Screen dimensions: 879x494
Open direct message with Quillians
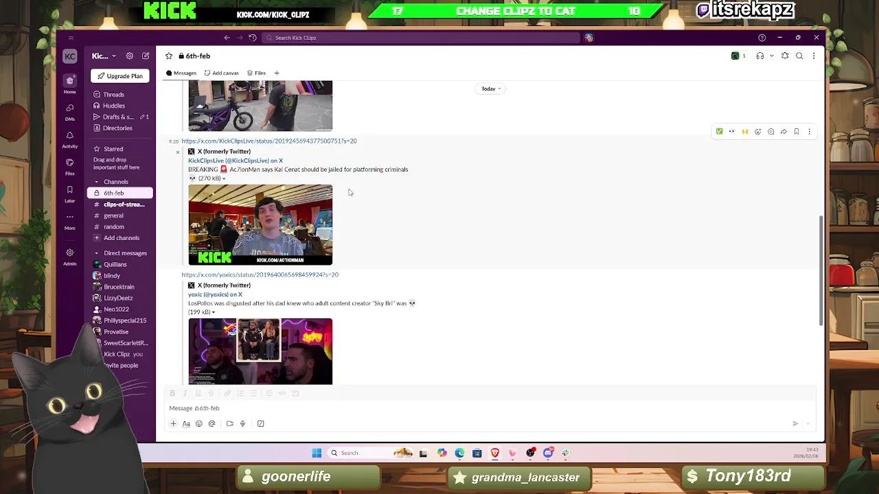pos(120,264)
